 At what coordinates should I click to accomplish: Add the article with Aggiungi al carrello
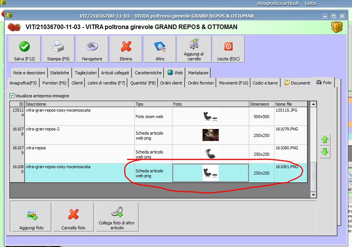(194, 49)
